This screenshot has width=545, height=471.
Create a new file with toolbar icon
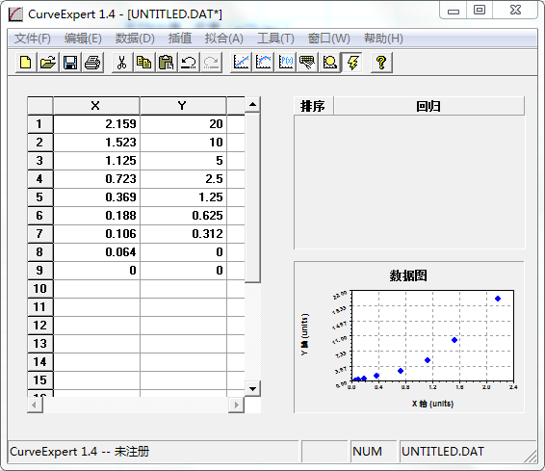click(x=26, y=63)
